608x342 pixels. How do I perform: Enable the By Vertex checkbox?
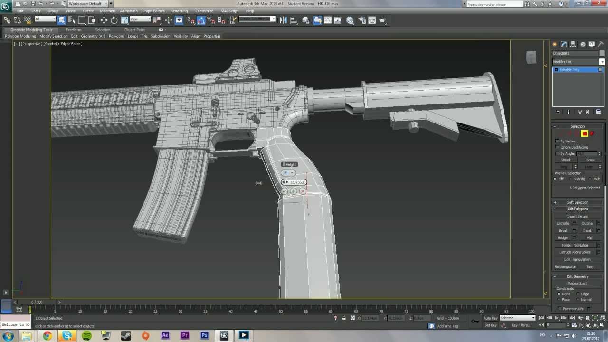[557, 141]
